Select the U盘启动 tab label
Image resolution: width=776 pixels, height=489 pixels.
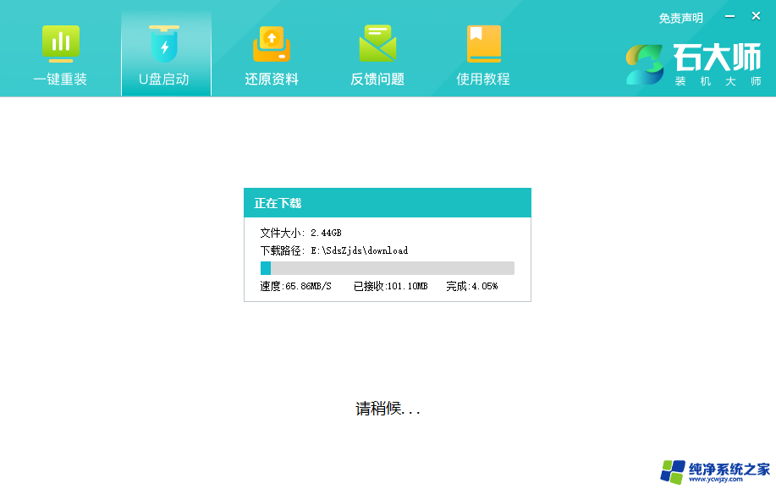click(x=164, y=80)
